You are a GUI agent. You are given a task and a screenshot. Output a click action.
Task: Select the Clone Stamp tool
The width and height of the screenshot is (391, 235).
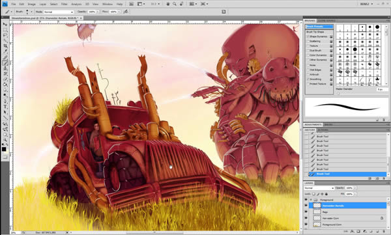coord(5,68)
